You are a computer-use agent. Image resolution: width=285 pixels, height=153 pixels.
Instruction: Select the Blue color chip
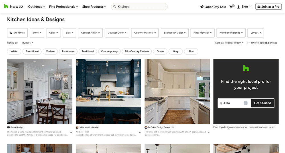click(191, 52)
